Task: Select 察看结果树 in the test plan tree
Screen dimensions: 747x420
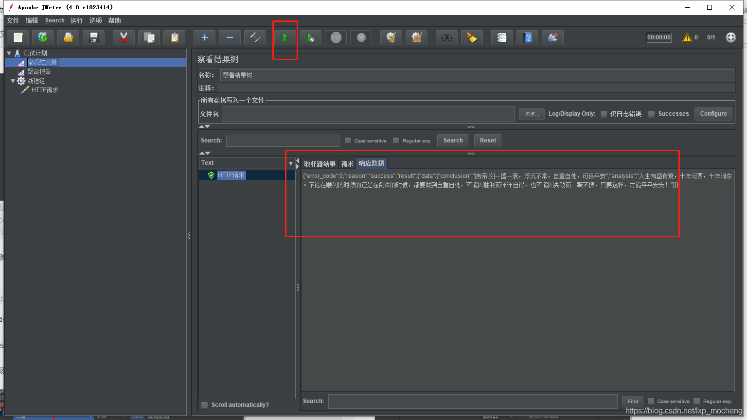Action: pos(42,62)
